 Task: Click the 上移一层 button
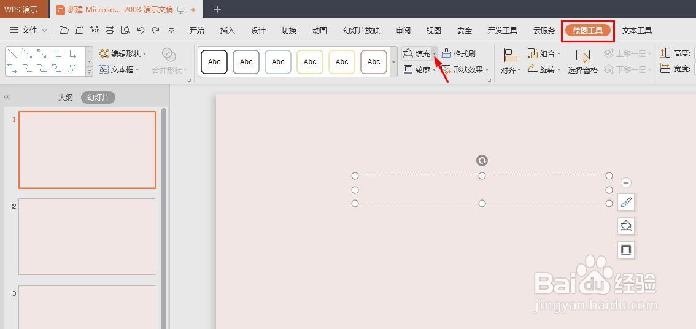627,54
